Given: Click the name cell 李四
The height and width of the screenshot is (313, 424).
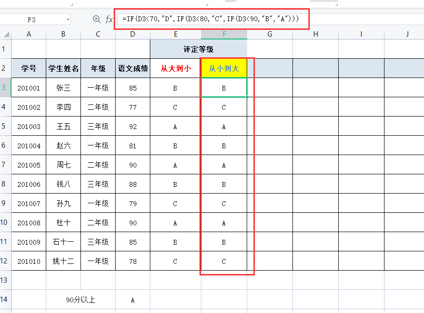Looking at the screenshot, I should pos(63,107).
